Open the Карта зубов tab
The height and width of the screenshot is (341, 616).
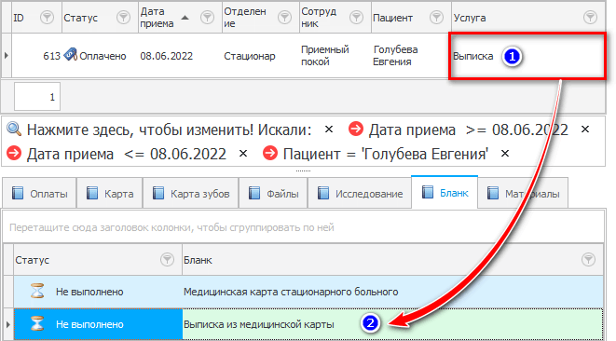(190, 193)
